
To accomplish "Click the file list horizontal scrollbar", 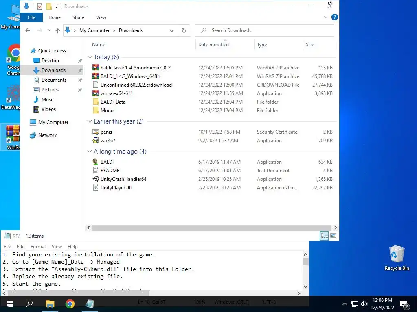I will [x=211, y=227].
